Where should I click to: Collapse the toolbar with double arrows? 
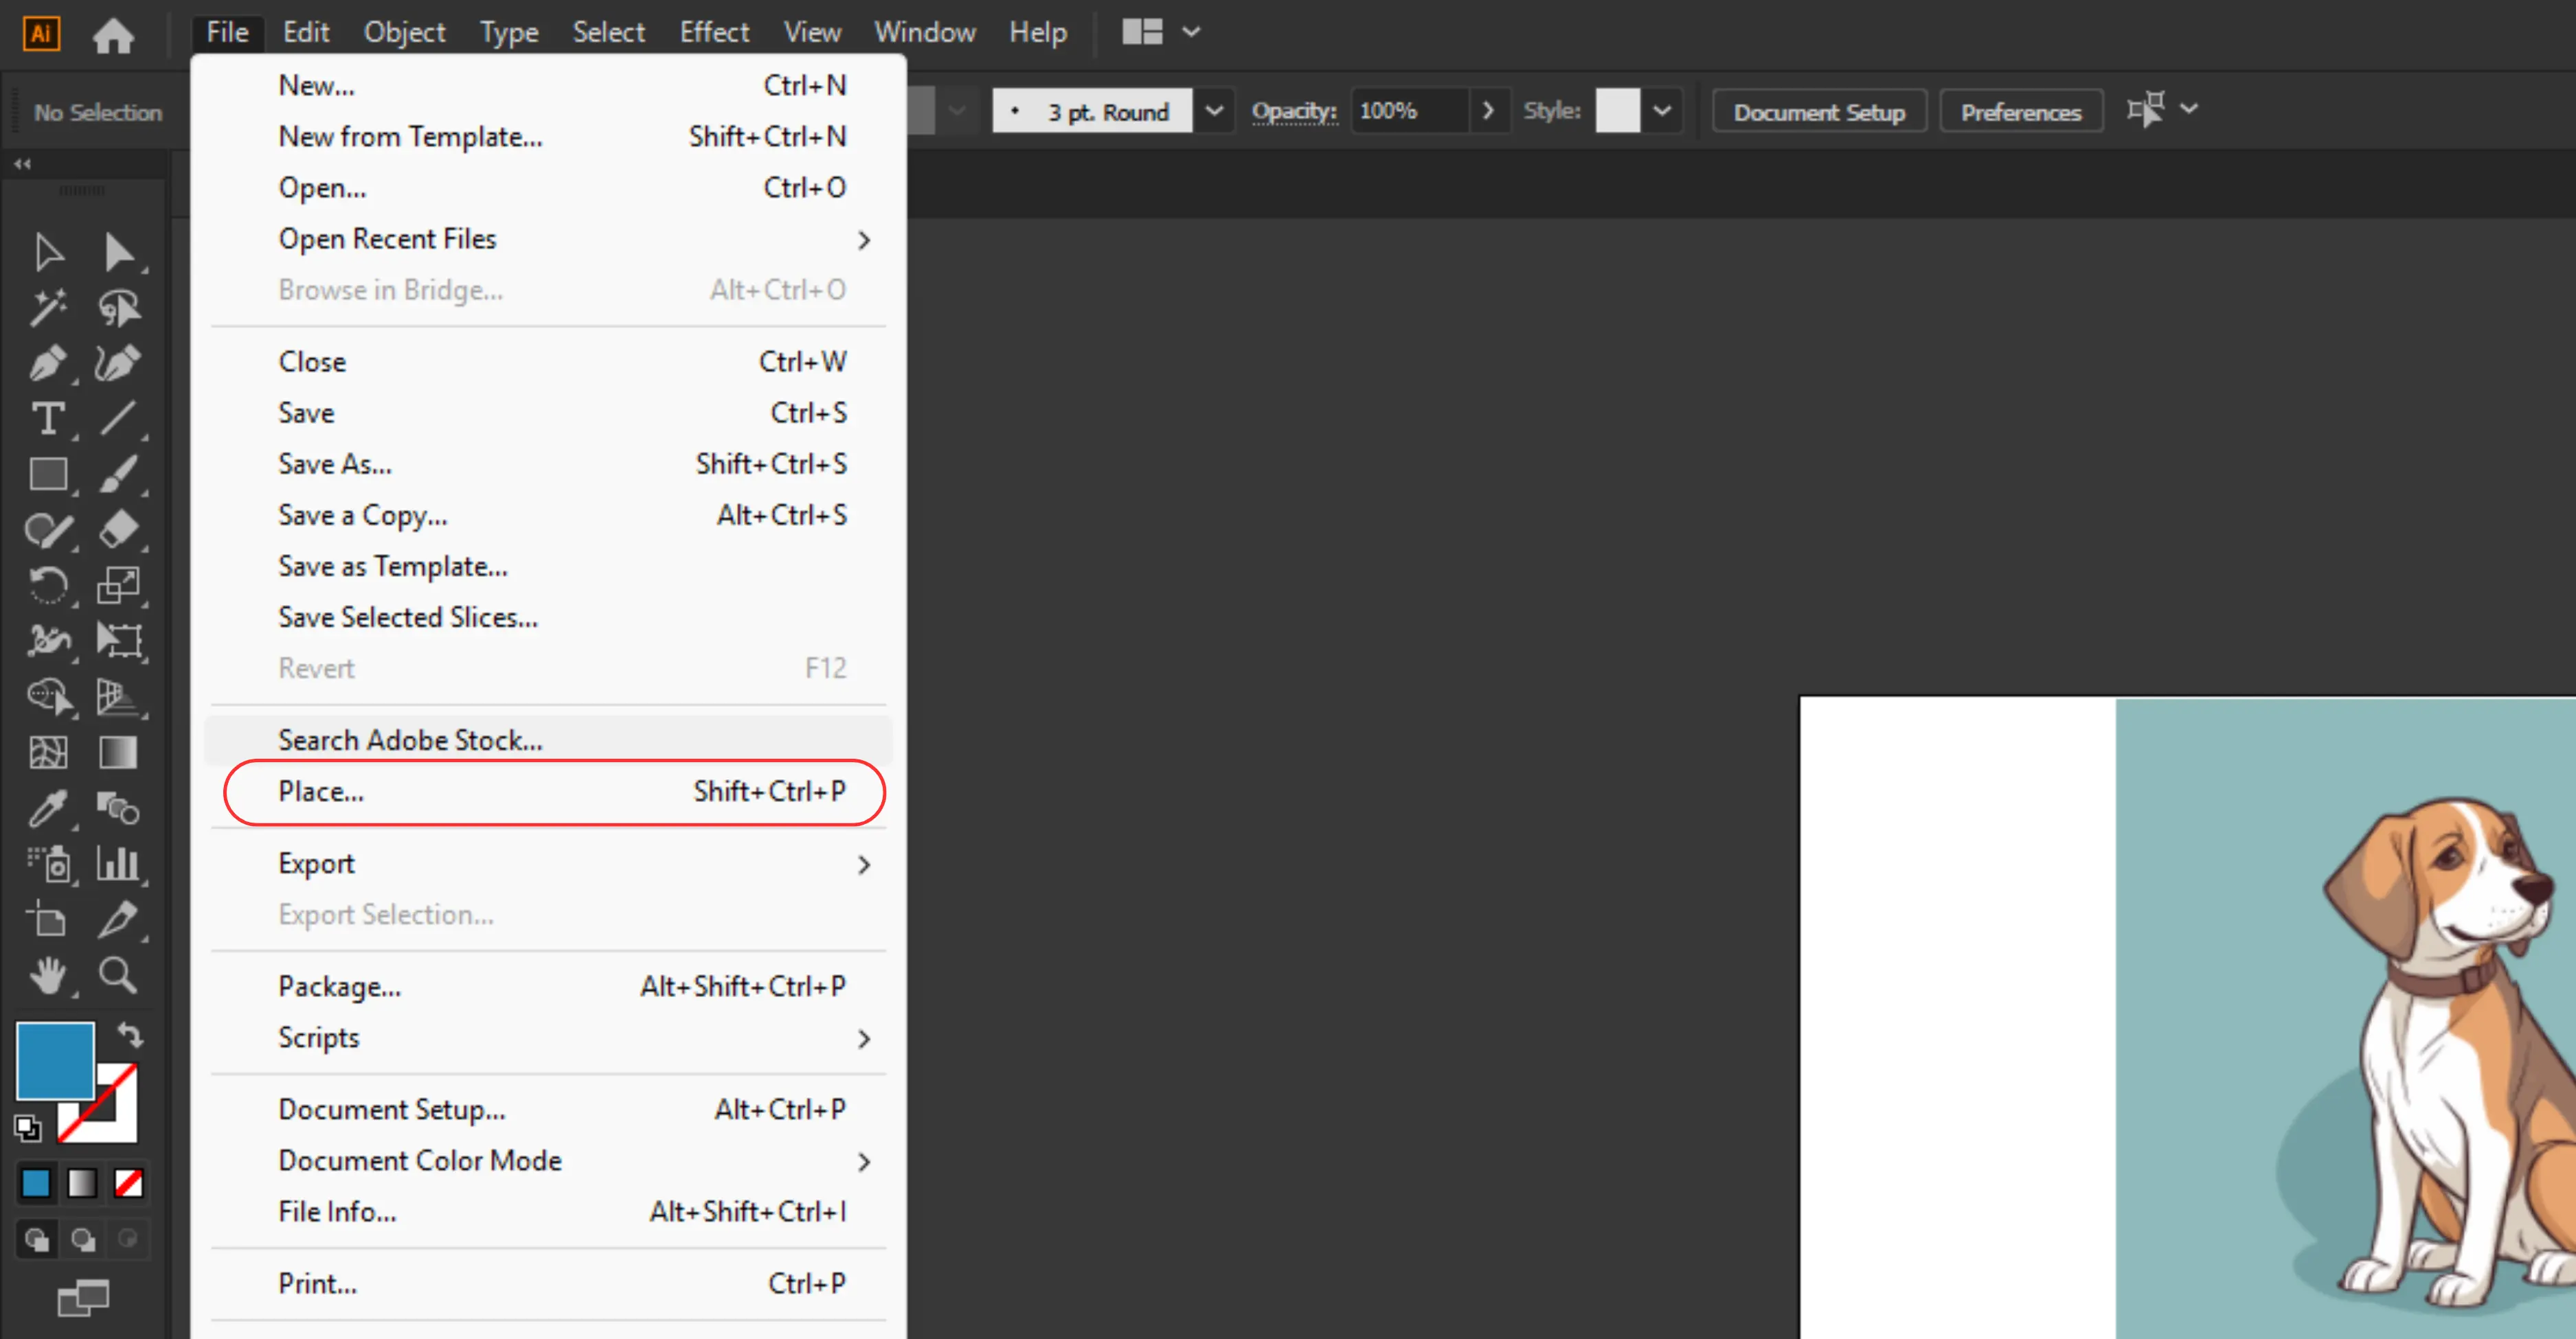point(22,164)
